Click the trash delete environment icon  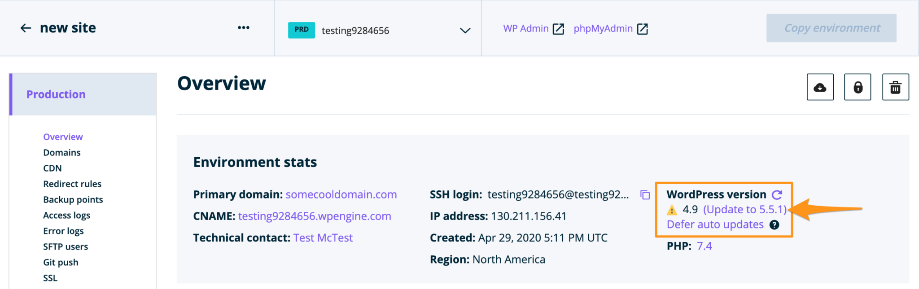(x=895, y=87)
